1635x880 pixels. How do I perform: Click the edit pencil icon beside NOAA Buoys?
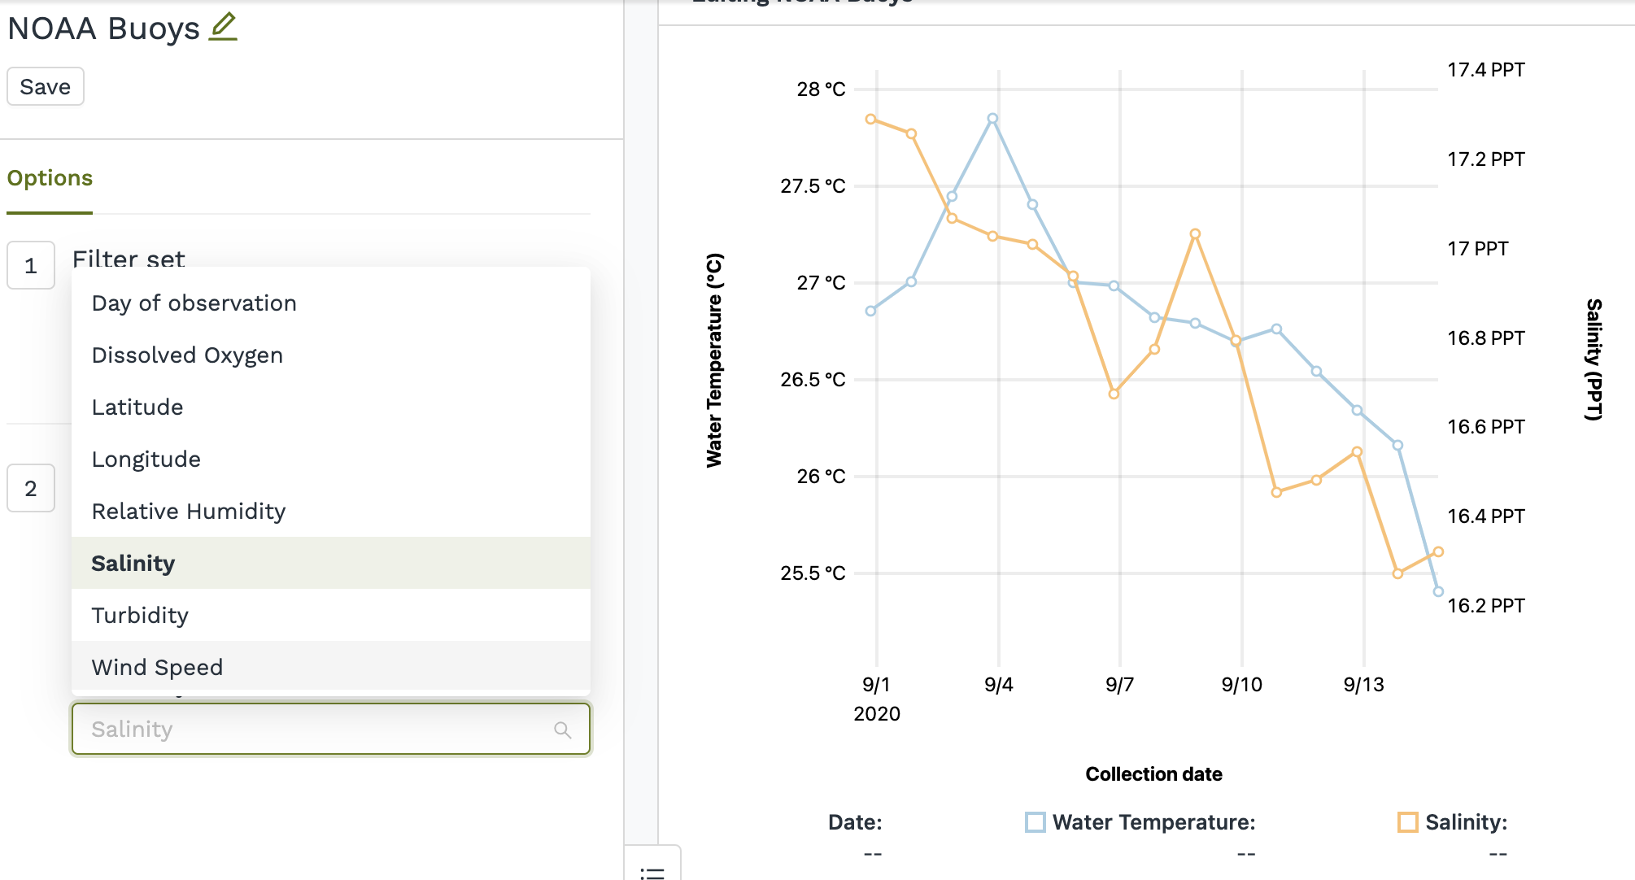tap(223, 27)
